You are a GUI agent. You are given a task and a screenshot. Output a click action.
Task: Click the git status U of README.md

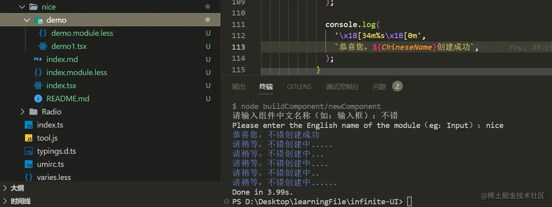[x=208, y=99]
